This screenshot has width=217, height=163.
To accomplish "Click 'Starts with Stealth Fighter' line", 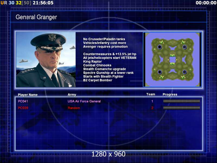I will (103, 77).
